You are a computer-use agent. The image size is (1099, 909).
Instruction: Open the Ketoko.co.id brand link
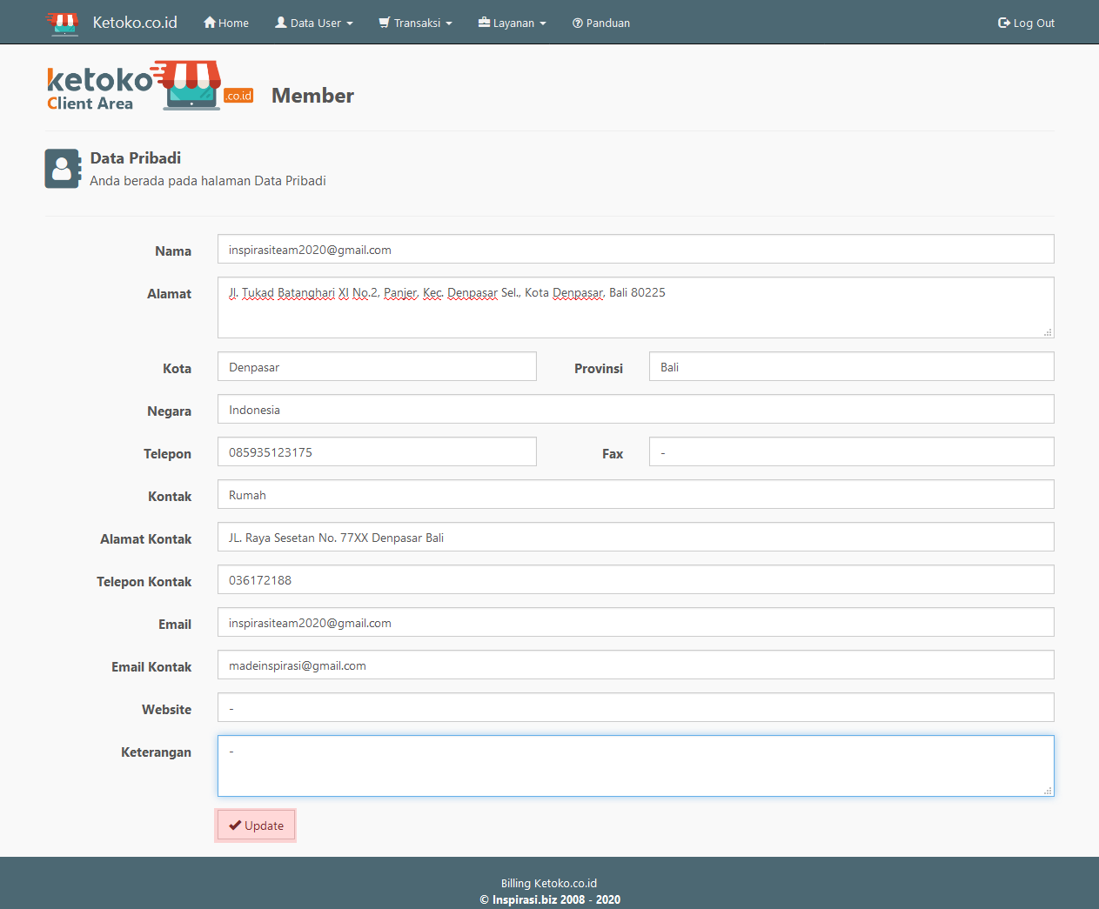pyautogui.click(x=135, y=23)
